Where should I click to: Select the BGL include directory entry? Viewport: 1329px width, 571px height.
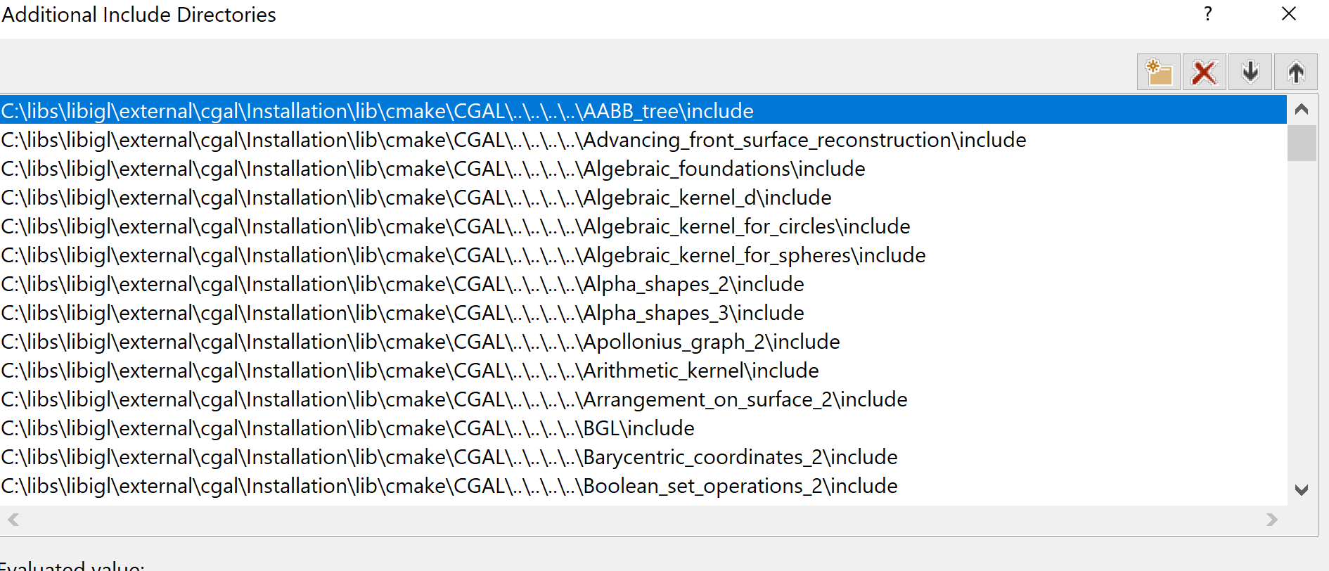347,428
